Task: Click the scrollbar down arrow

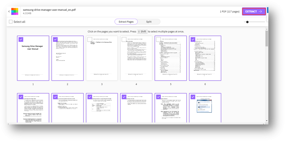Action: [x=267, y=121]
